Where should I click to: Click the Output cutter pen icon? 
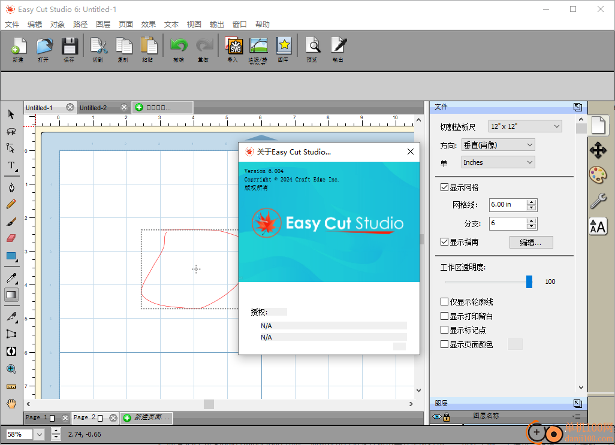point(339,46)
